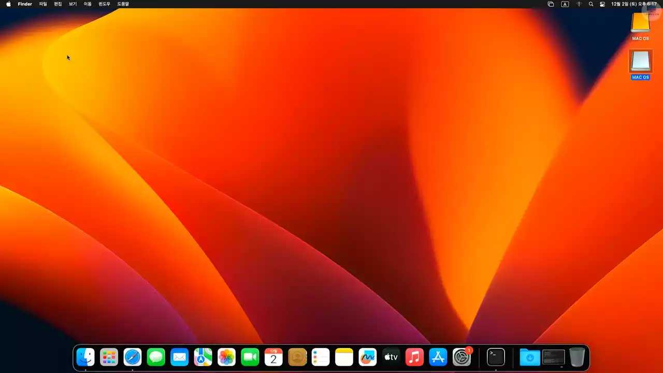Open the 파일 menu
The image size is (663, 373).
pyautogui.click(x=43, y=4)
